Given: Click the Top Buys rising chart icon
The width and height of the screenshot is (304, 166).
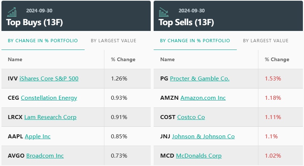Looking at the screenshot, I should point(12,12).
